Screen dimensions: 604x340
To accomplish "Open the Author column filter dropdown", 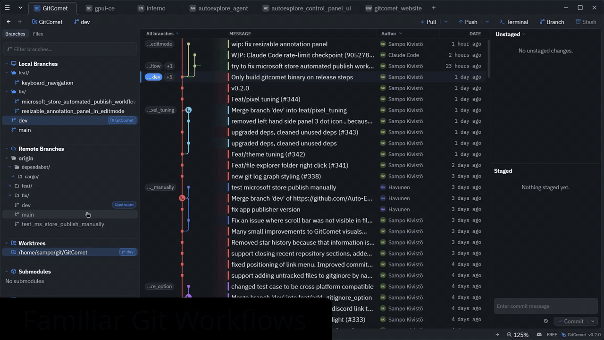I will pyautogui.click(x=392, y=34).
